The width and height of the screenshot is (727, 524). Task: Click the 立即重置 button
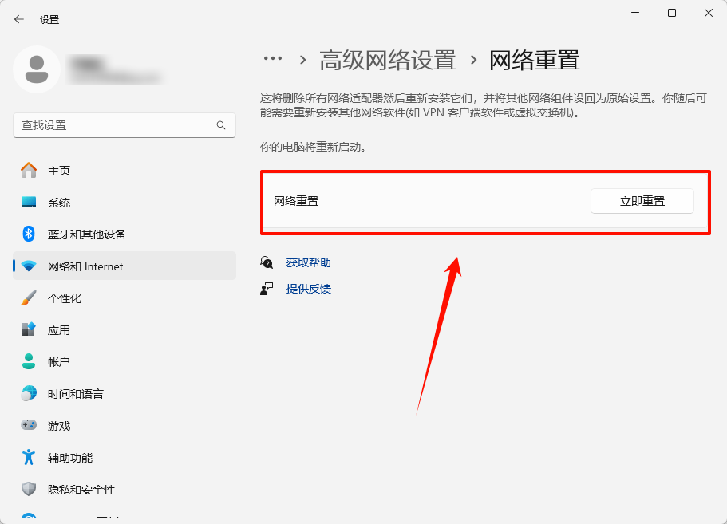(642, 201)
